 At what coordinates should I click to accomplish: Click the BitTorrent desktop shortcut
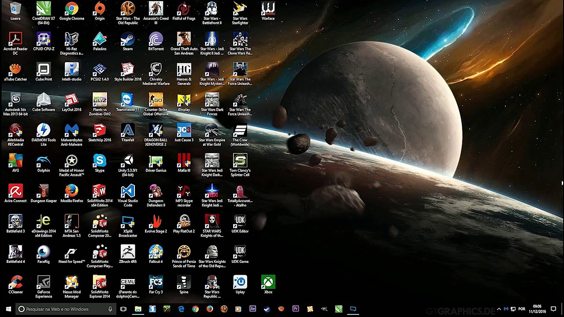pos(156,42)
